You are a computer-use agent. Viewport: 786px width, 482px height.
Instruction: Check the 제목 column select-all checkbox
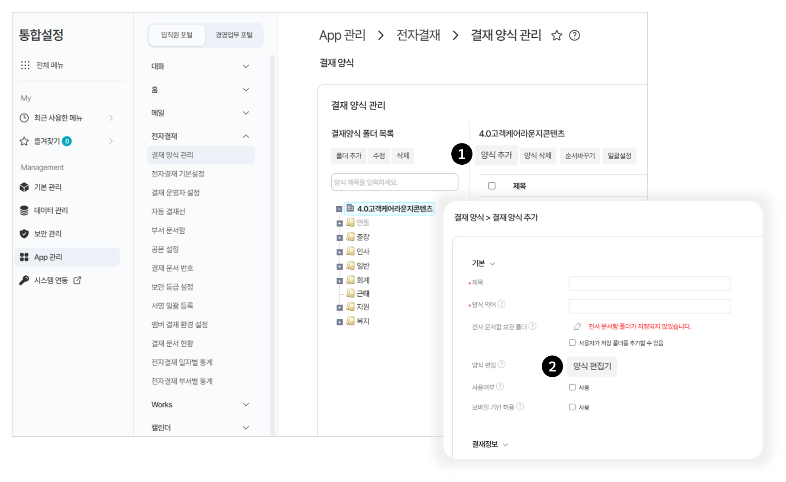[x=492, y=186]
